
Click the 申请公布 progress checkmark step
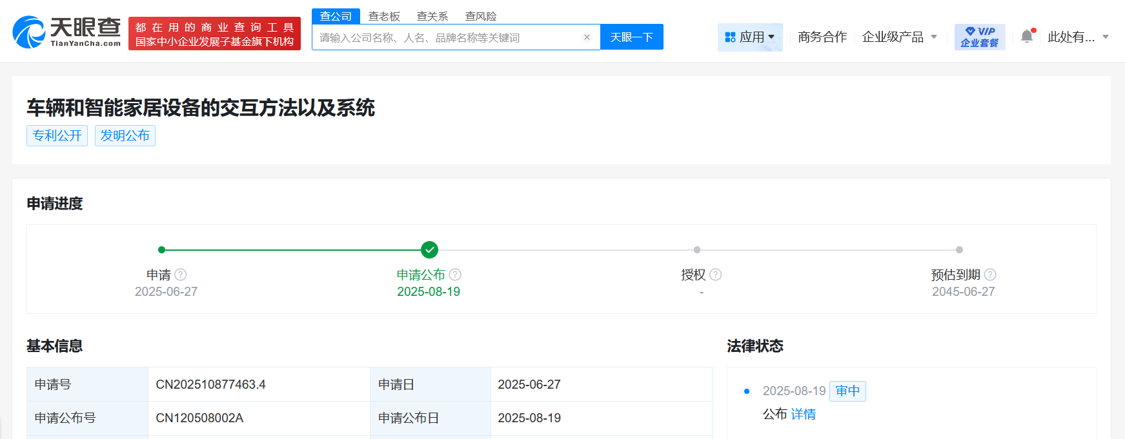click(429, 249)
